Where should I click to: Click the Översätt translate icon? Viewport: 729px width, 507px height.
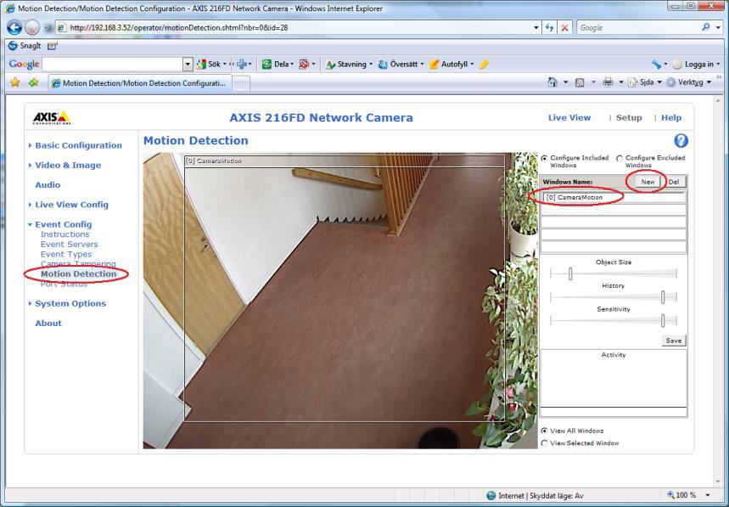[x=383, y=65]
